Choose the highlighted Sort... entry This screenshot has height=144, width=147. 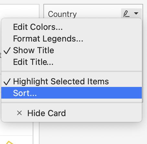tap(72, 93)
